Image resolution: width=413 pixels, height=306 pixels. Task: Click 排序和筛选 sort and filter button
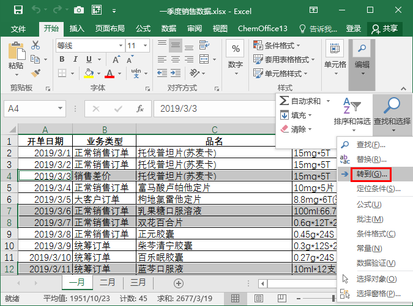point(352,115)
